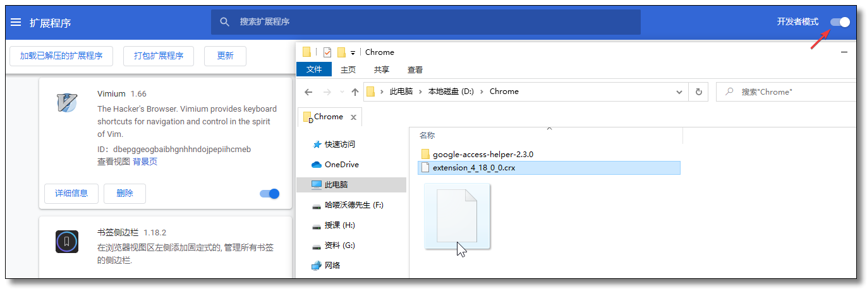The image size is (867, 289).
Task: Disable the Vimium extension toggle
Action: coord(270,194)
